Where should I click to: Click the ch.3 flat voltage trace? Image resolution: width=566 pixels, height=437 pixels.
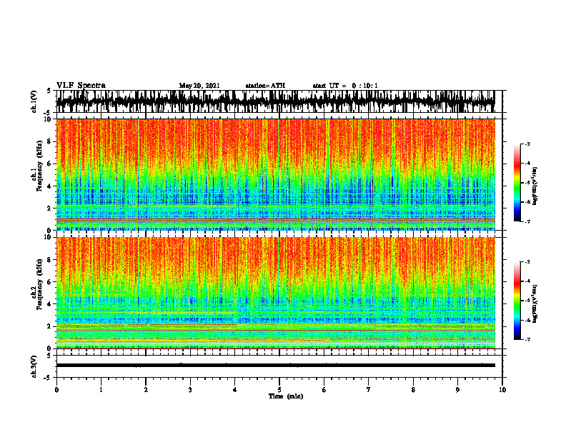point(275,366)
